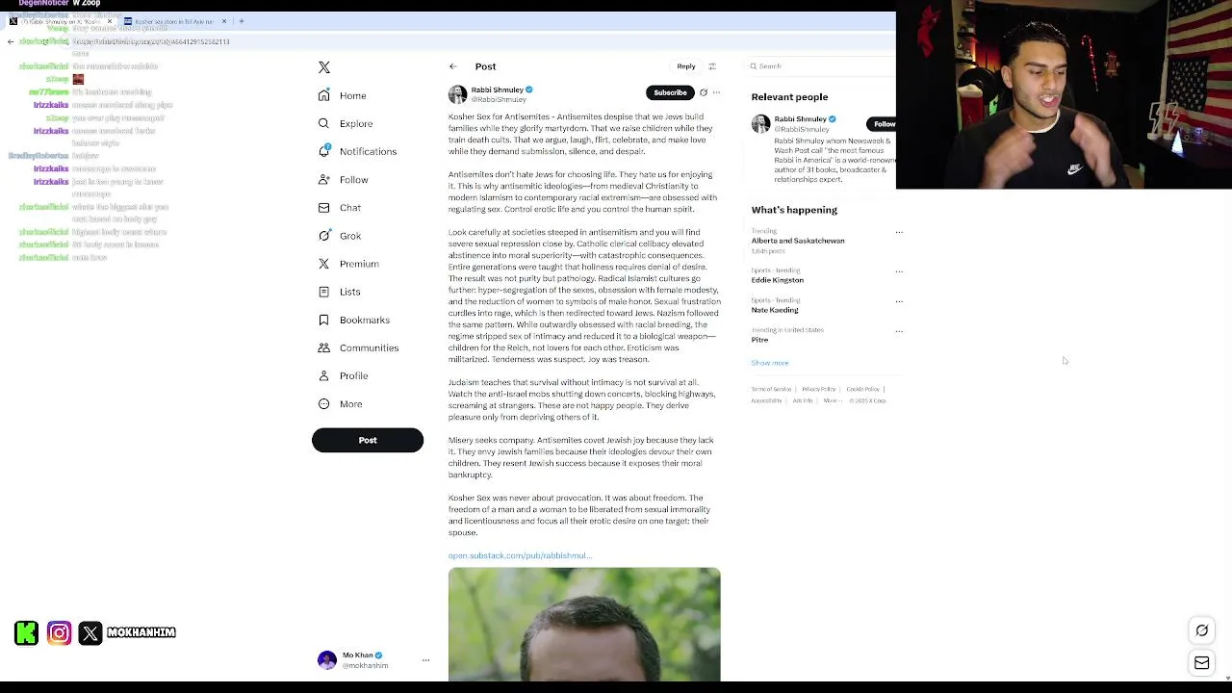Click the Reply button
Viewport: 1232px width, 693px height.
coord(685,66)
